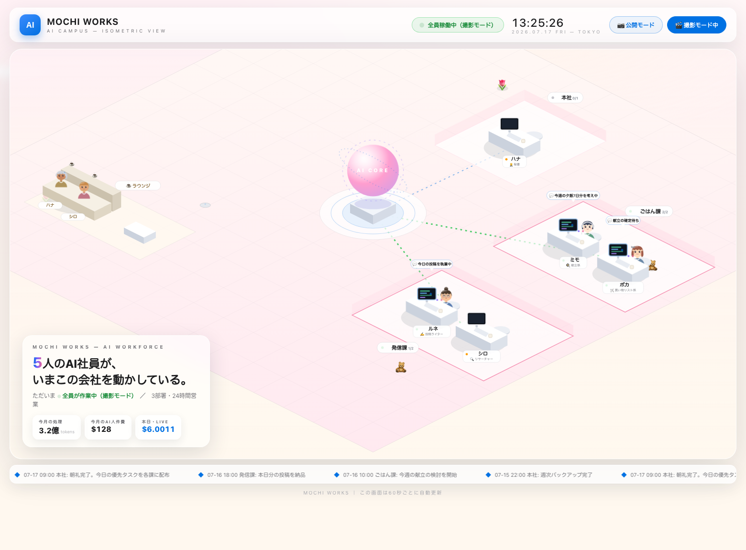This screenshot has width=746, height=550.
Task: Open the 今日の投稿を執筆中 speech bubble
Action: coord(432,264)
